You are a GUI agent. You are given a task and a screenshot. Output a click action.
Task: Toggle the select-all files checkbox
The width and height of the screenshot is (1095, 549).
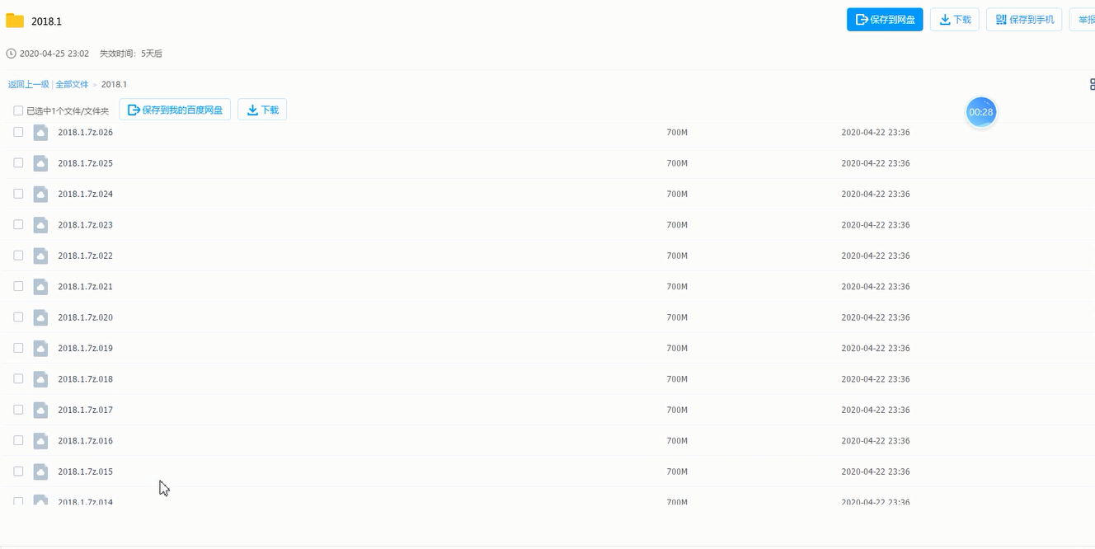coord(18,110)
